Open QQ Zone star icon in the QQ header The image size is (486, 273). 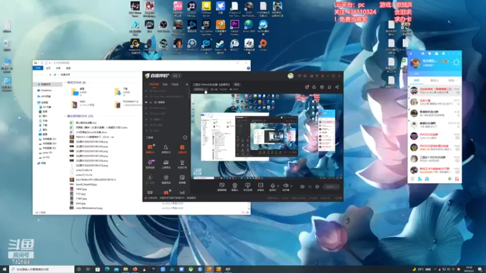423,53
